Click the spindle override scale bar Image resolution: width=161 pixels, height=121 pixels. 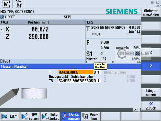[113, 62]
